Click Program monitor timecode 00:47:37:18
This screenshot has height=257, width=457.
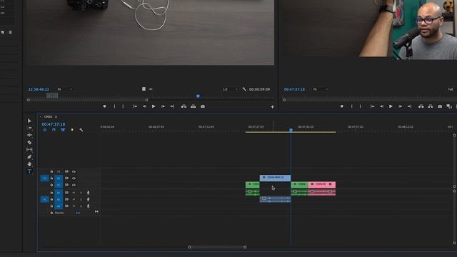click(x=294, y=89)
